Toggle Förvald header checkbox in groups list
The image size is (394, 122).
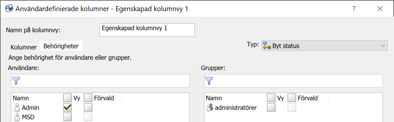[x=292, y=98]
